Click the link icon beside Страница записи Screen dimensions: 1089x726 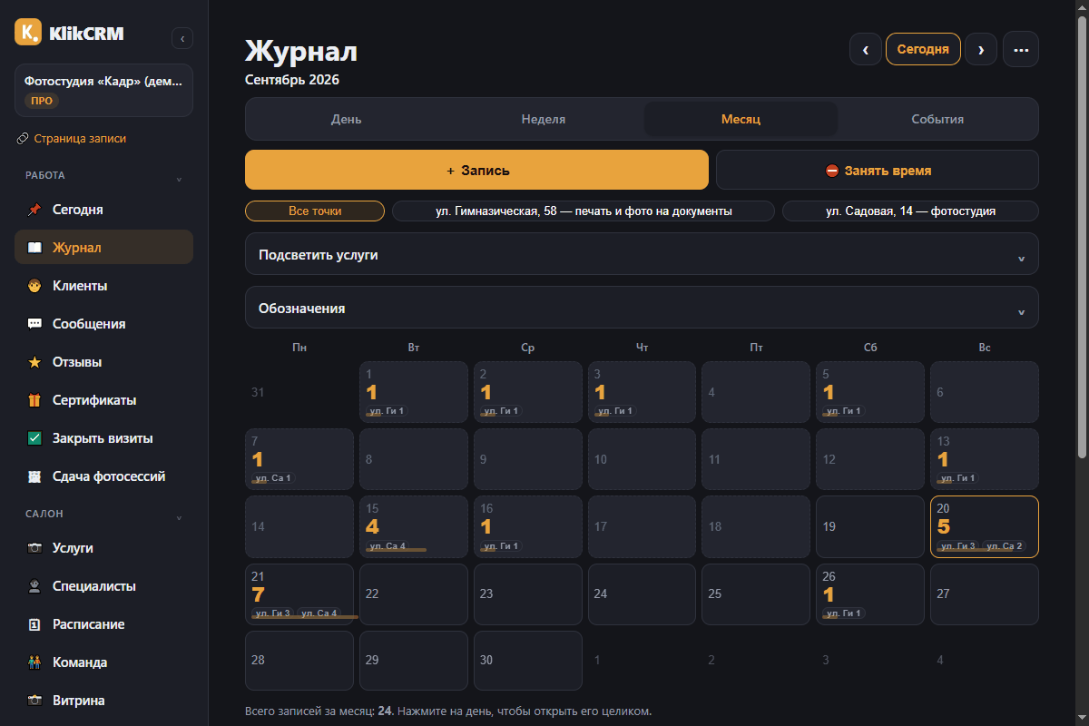(23, 139)
